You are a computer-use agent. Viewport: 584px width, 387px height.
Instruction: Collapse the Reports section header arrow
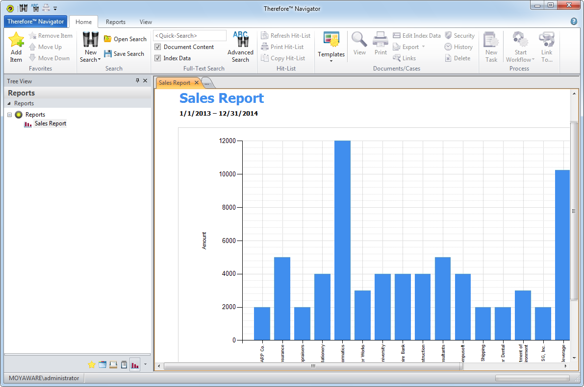pyautogui.click(x=9, y=103)
